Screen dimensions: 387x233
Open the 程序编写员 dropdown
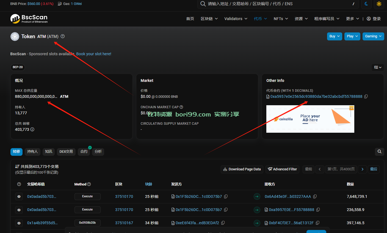pyautogui.click(x=327, y=19)
